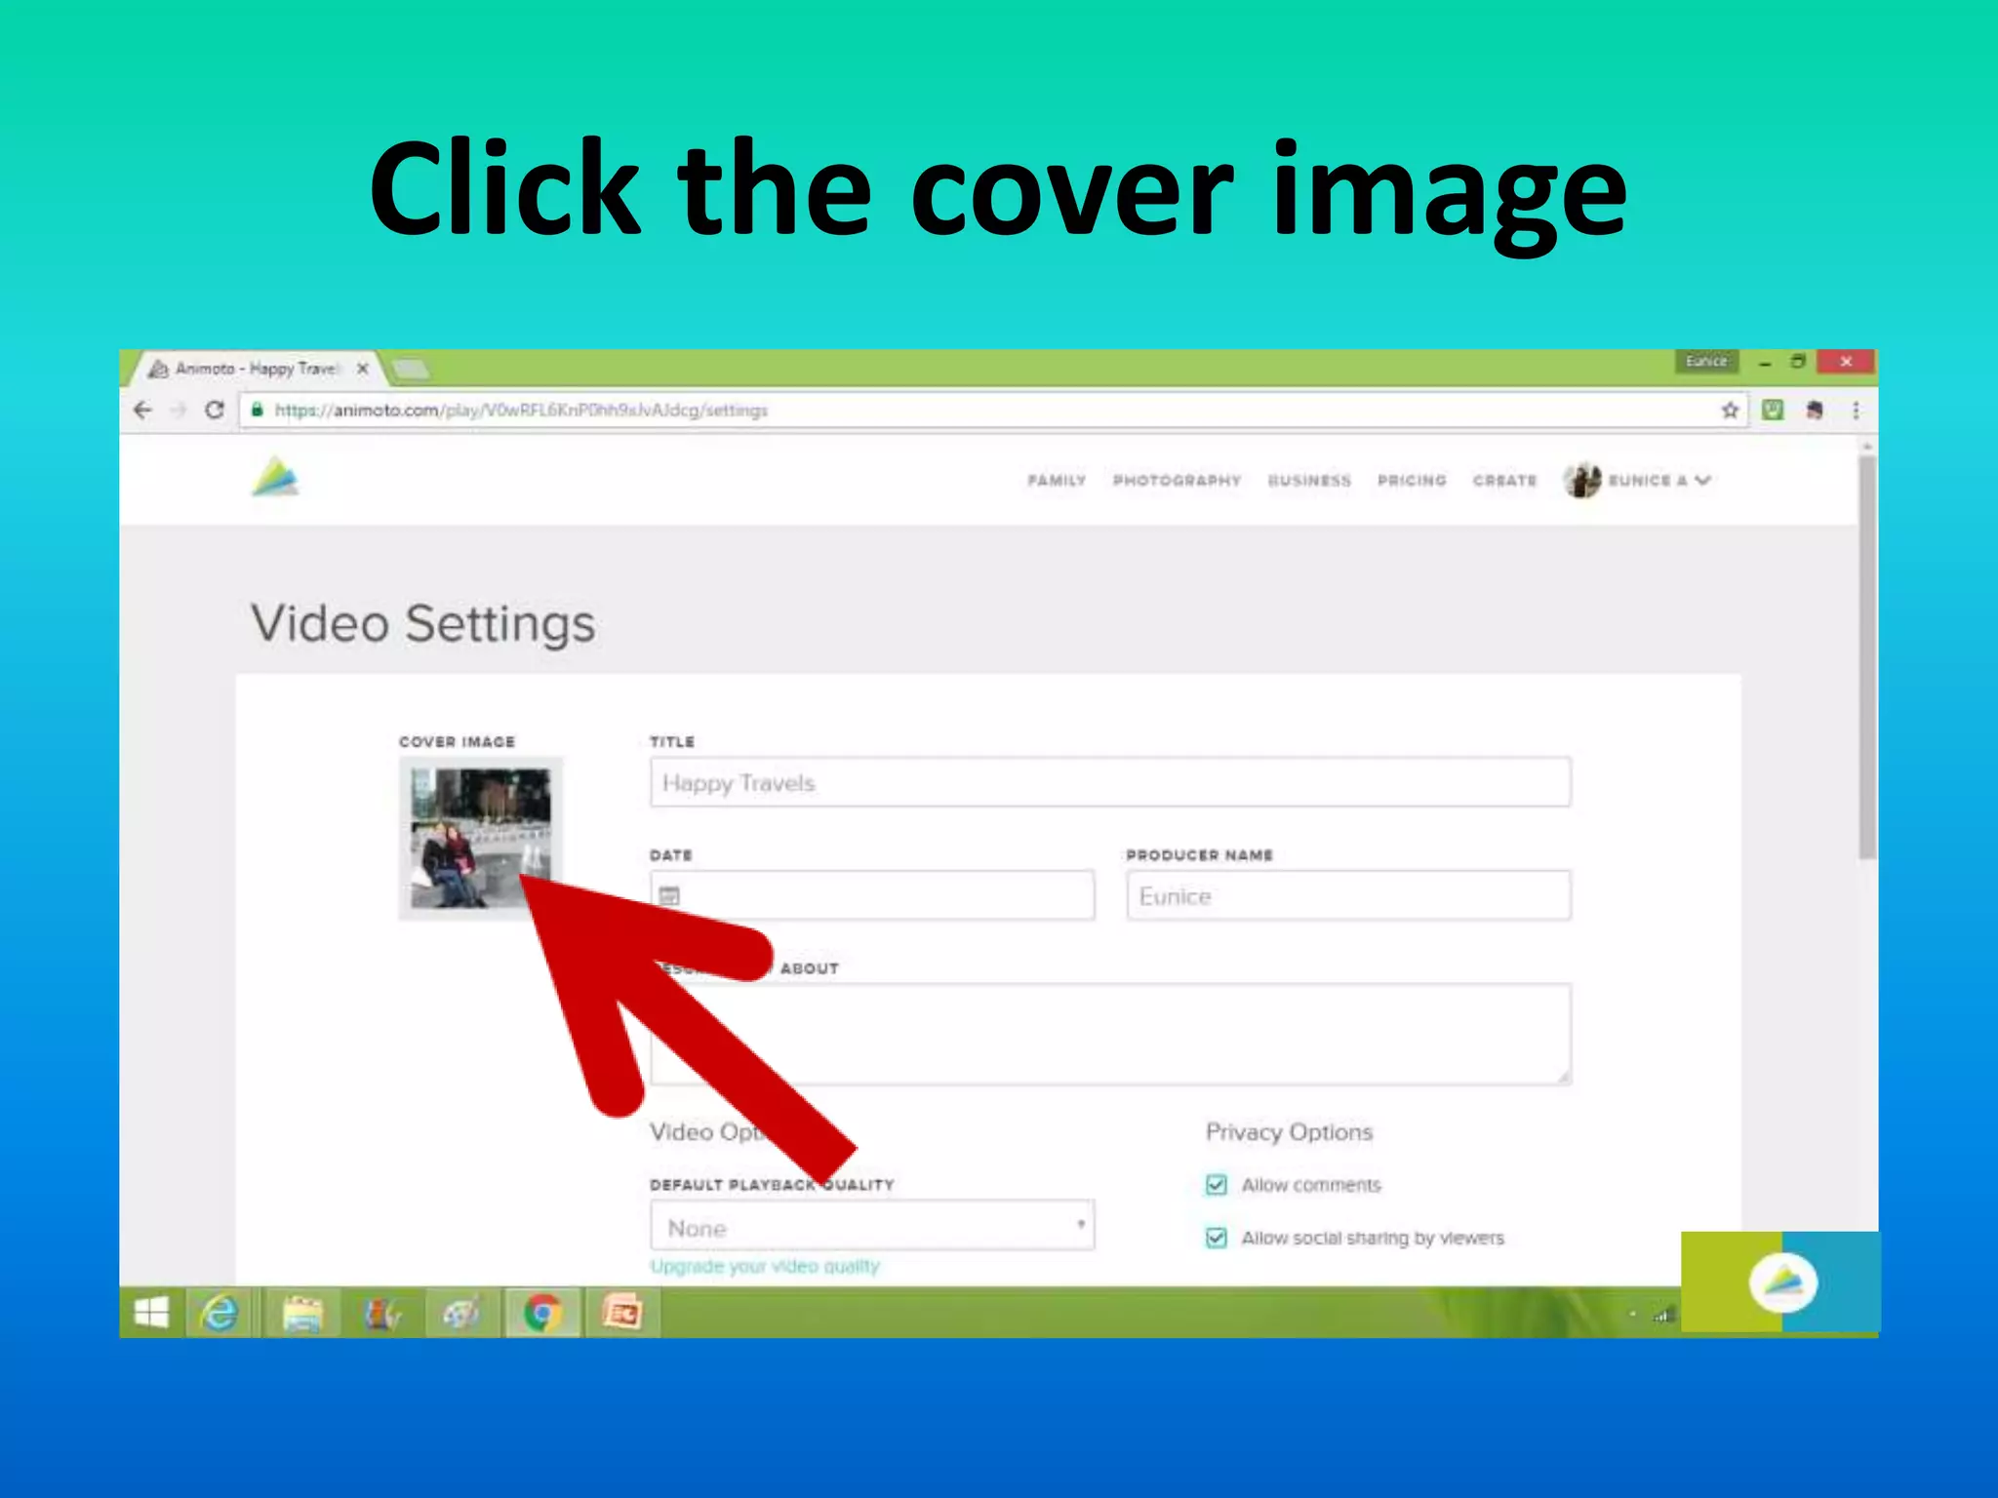Screen dimensions: 1998x1498
Task: Open the Business menu item
Action: pos(1309,481)
